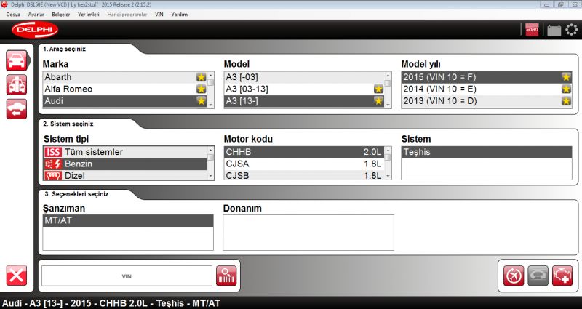Screen dimensions: 582x309
Task: Select model A3 [03-13]
Action: (x=304, y=89)
